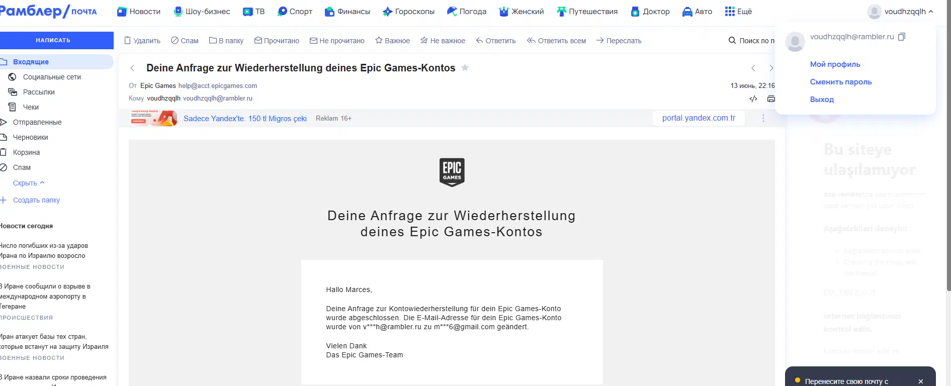Open the Шоу-бизнес section
This screenshot has height=386, width=951.
click(202, 11)
